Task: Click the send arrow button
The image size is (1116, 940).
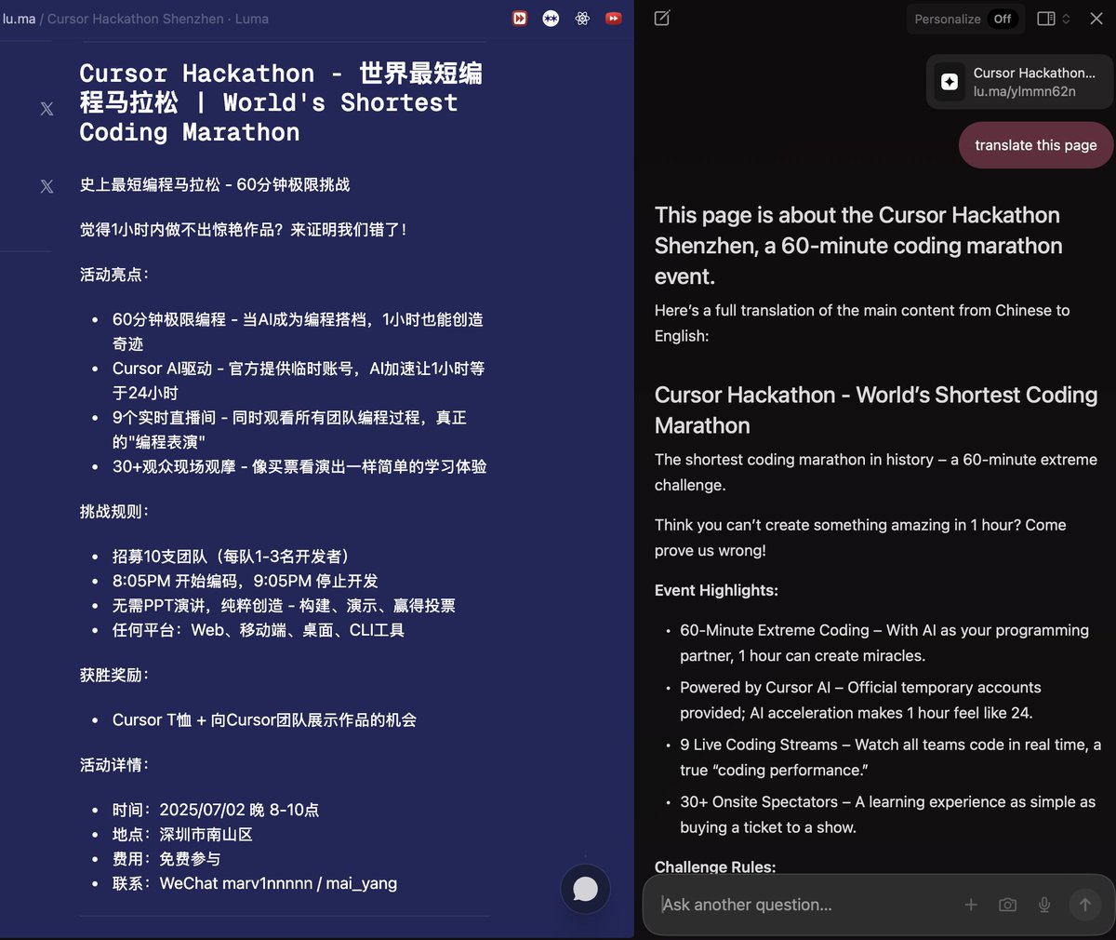Action: click(1084, 905)
